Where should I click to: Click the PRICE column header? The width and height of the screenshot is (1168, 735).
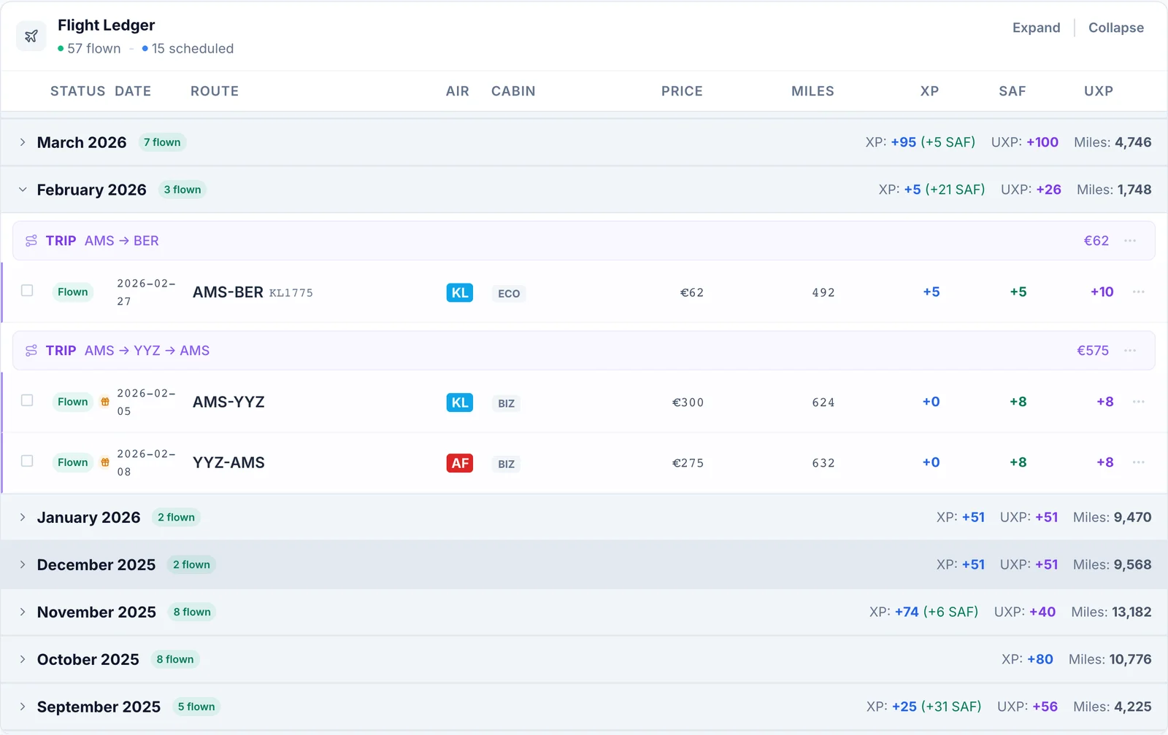tap(682, 91)
